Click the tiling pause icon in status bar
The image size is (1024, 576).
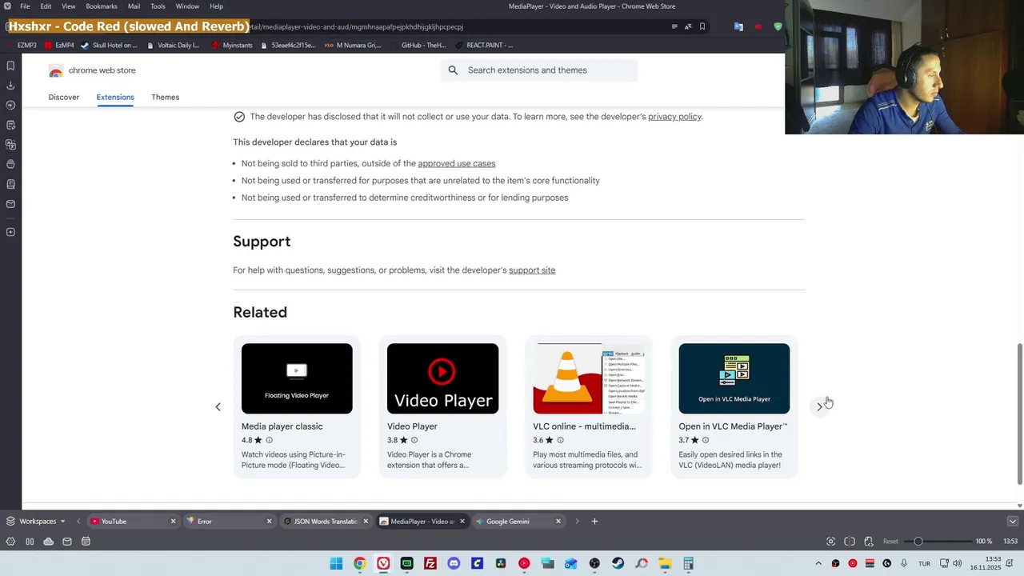point(30,542)
